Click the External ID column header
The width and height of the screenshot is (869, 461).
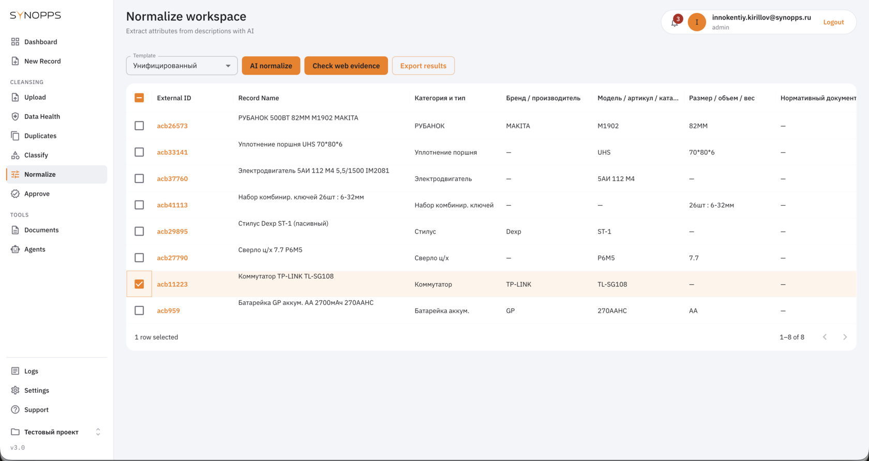click(174, 98)
